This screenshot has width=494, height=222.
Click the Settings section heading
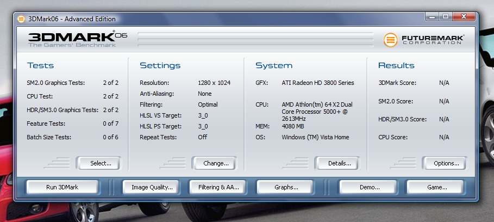click(x=160, y=66)
